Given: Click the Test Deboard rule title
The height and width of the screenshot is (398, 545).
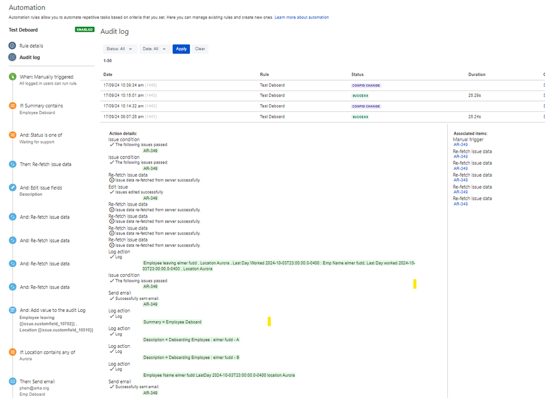Looking at the screenshot, I should pos(23,30).
